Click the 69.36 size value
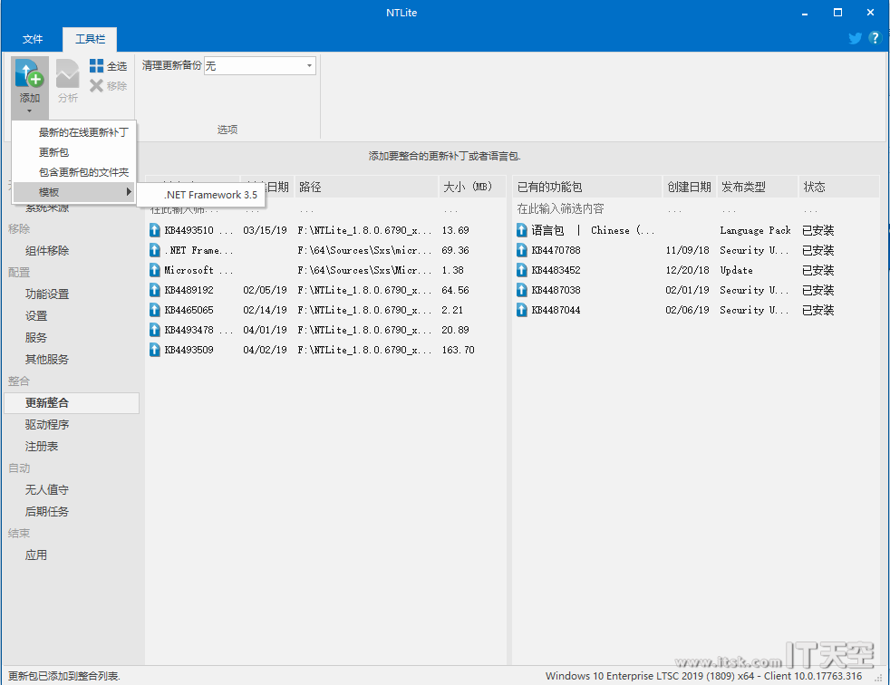The height and width of the screenshot is (685, 890). (x=455, y=250)
